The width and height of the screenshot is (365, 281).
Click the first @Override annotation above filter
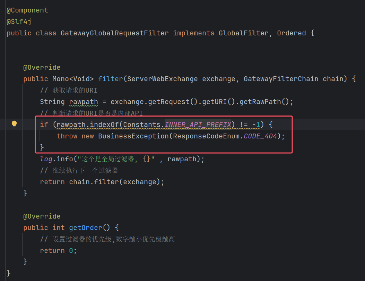coord(42,68)
